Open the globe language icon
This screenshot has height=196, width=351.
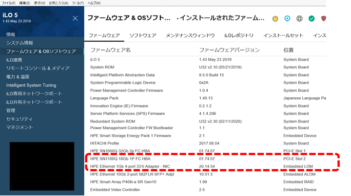(x=299, y=18)
